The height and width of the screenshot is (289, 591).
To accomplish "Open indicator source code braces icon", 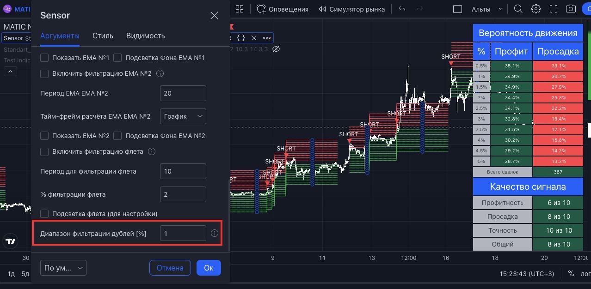I will (240, 38).
